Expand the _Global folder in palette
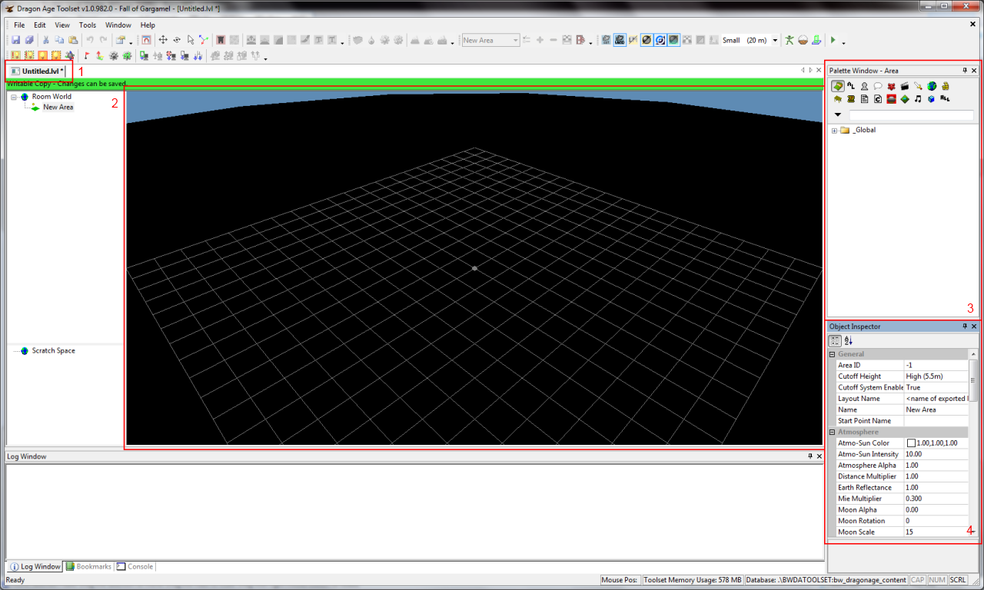This screenshot has height=590, width=984. click(835, 131)
